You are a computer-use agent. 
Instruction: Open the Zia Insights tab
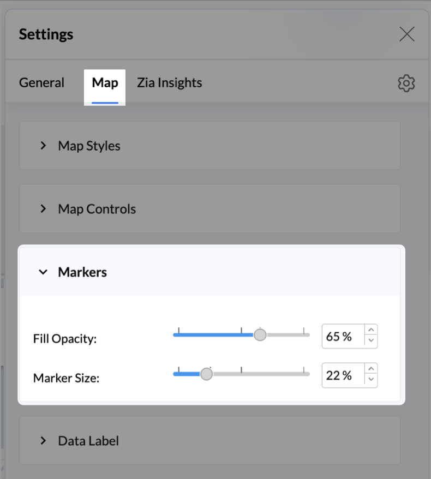click(169, 83)
